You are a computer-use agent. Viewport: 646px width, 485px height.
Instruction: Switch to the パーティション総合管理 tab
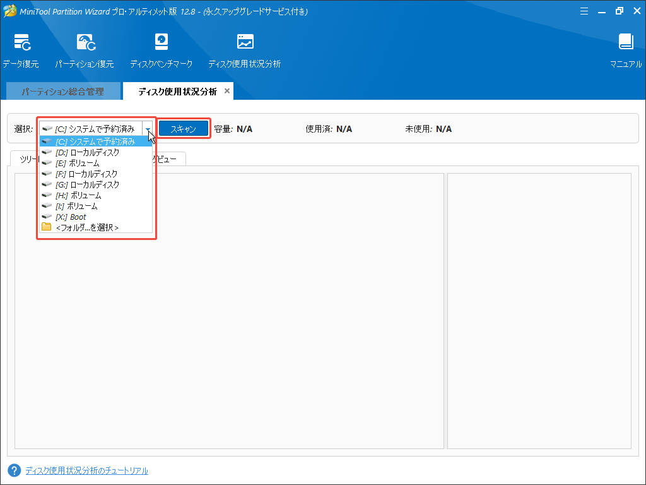(x=63, y=91)
